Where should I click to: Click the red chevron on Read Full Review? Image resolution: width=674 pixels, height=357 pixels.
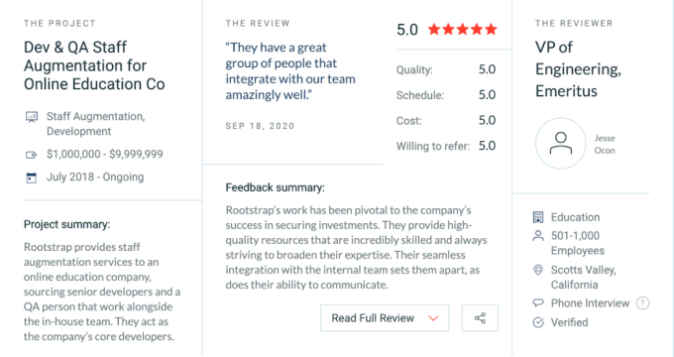pos(433,318)
